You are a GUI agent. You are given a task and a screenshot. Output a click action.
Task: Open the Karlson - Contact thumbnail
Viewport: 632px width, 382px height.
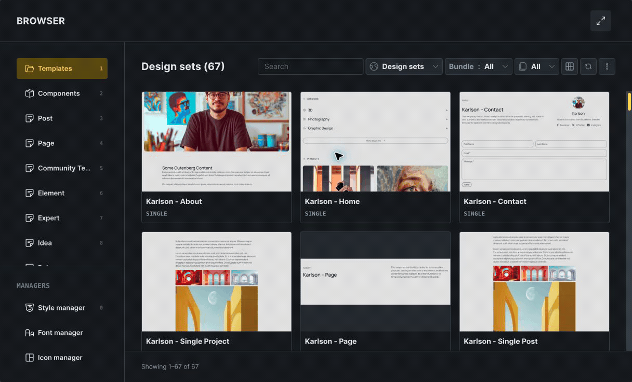click(x=534, y=142)
